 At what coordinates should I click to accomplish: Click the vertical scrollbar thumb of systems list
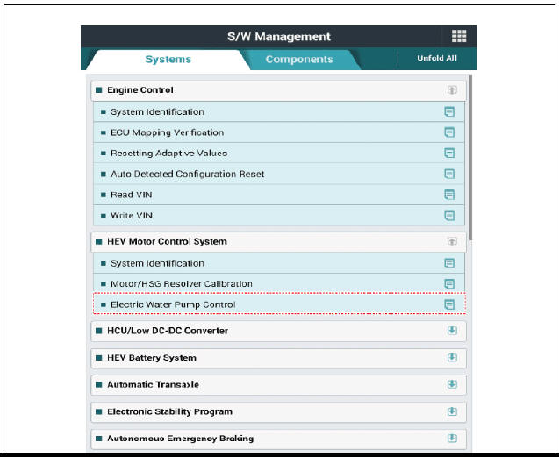click(x=471, y=158)
